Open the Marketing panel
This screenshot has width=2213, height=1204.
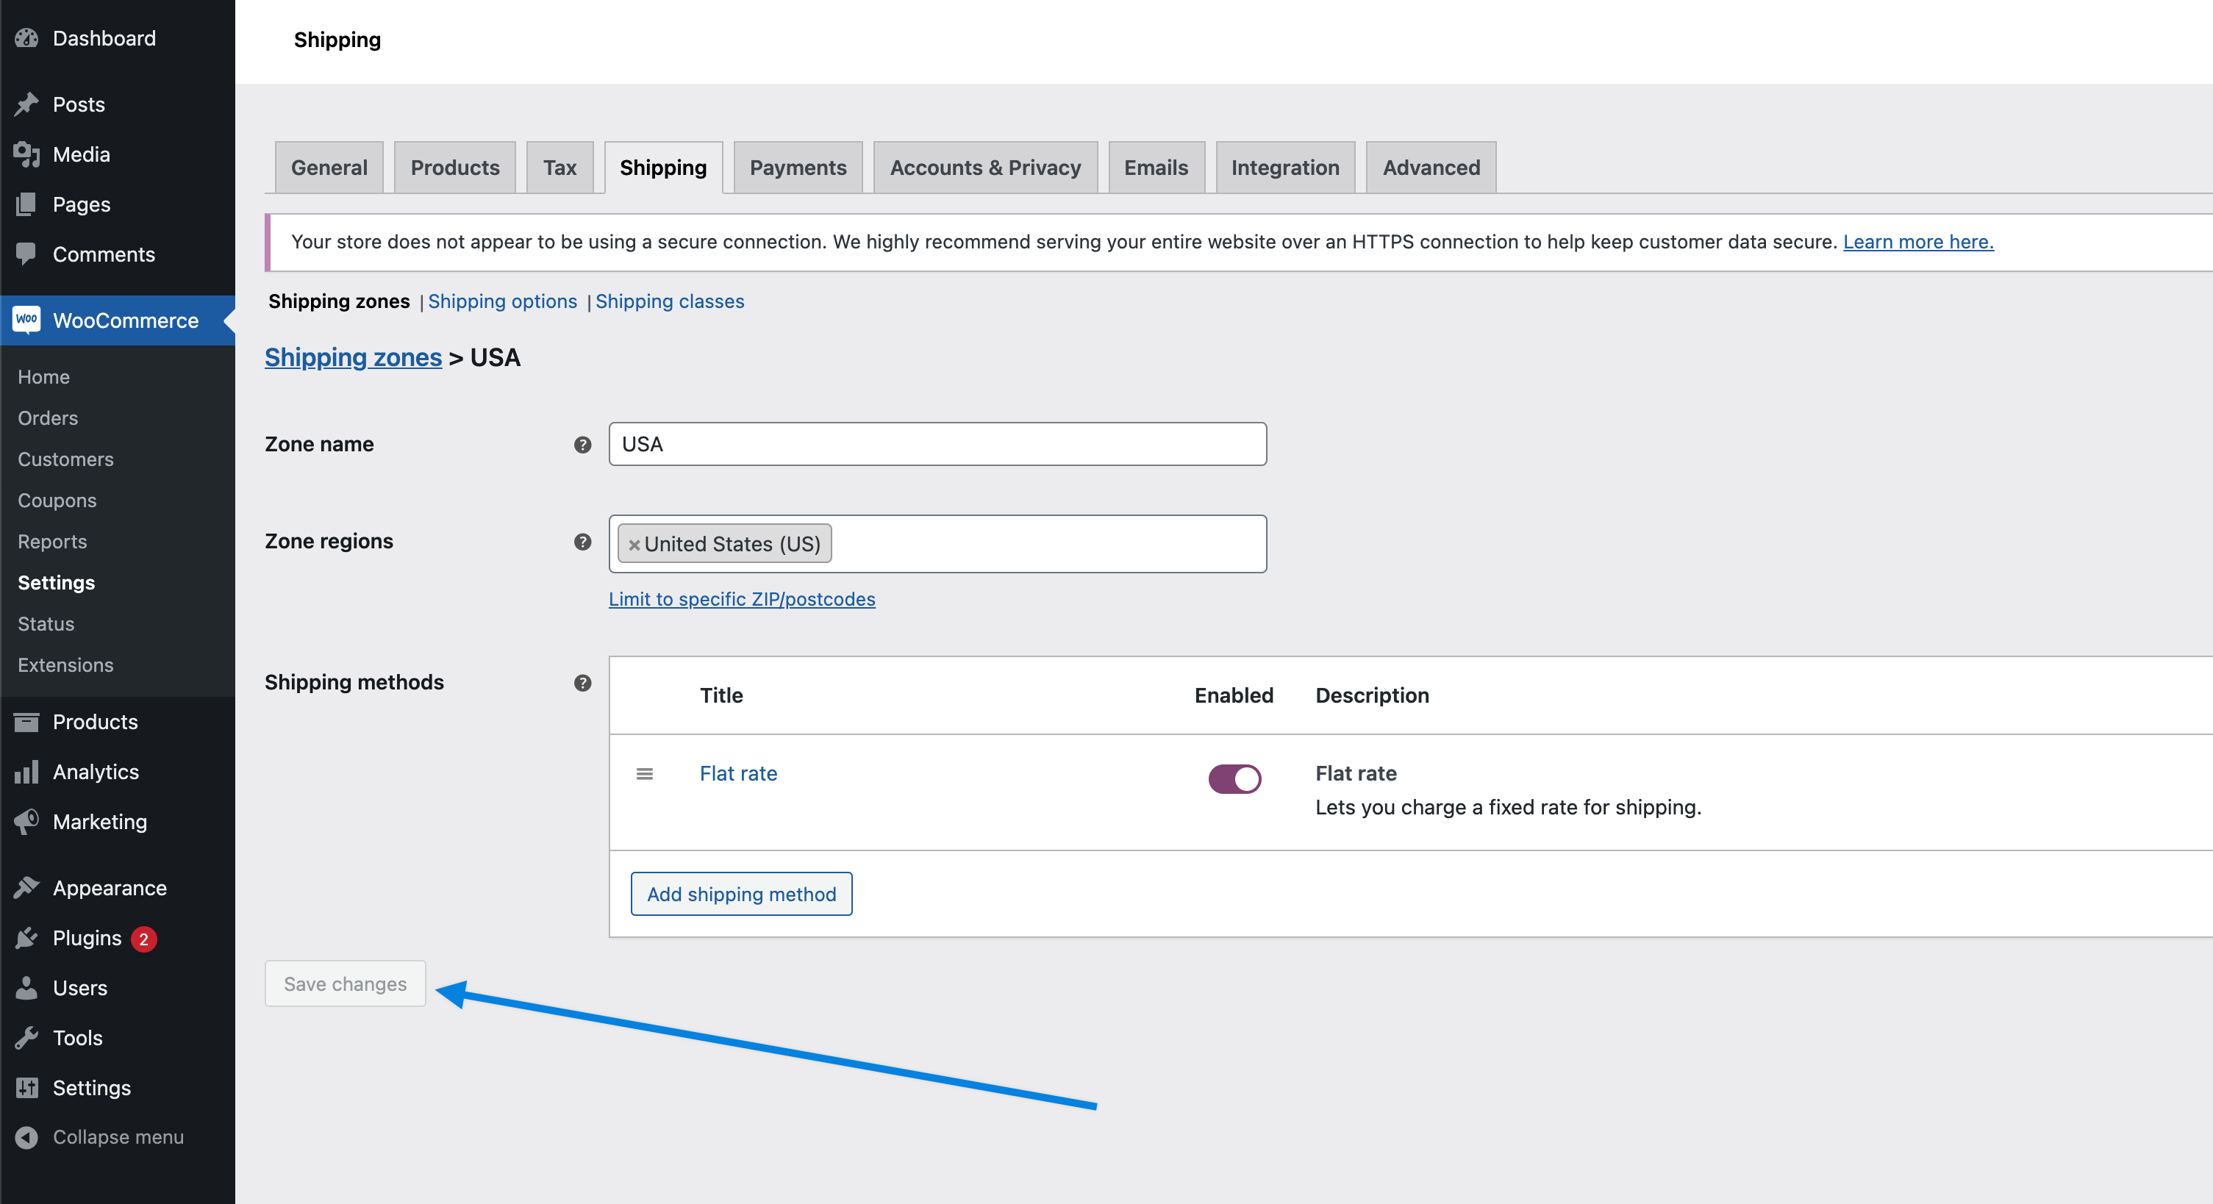pos(101,822)
